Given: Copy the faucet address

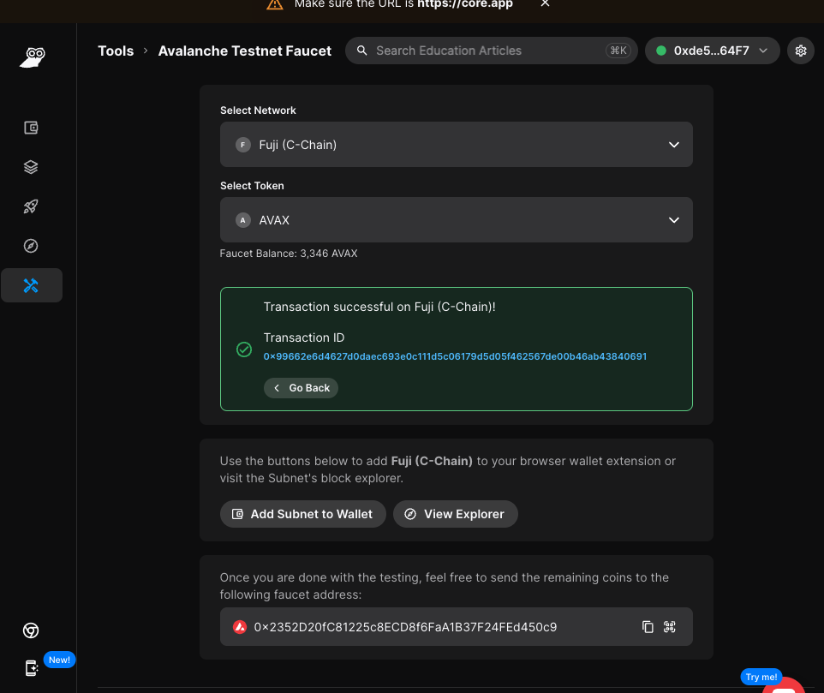Looking at the screenshot, I should coord(648,627).
